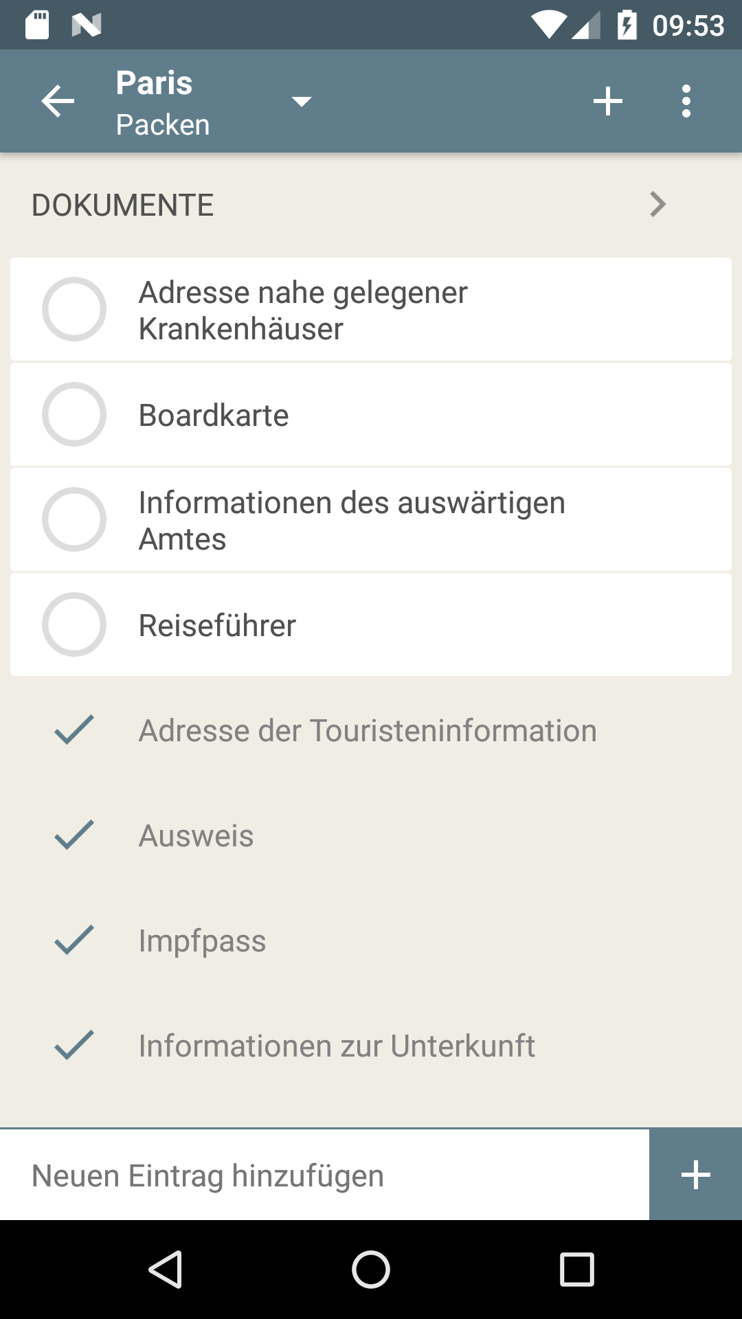Image resolution: width=742 pixels, height=1319 pixels.
Task: Tap the DOKUMENTE category heading
Action: tap(123, 205)
